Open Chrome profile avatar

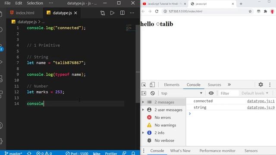[272, 12]
